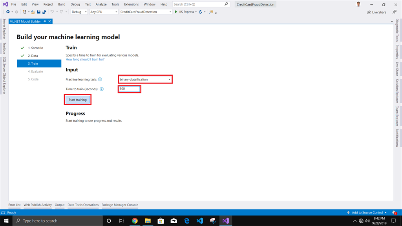Pin the ML.NET Model Builder tab

click(45, 21)
